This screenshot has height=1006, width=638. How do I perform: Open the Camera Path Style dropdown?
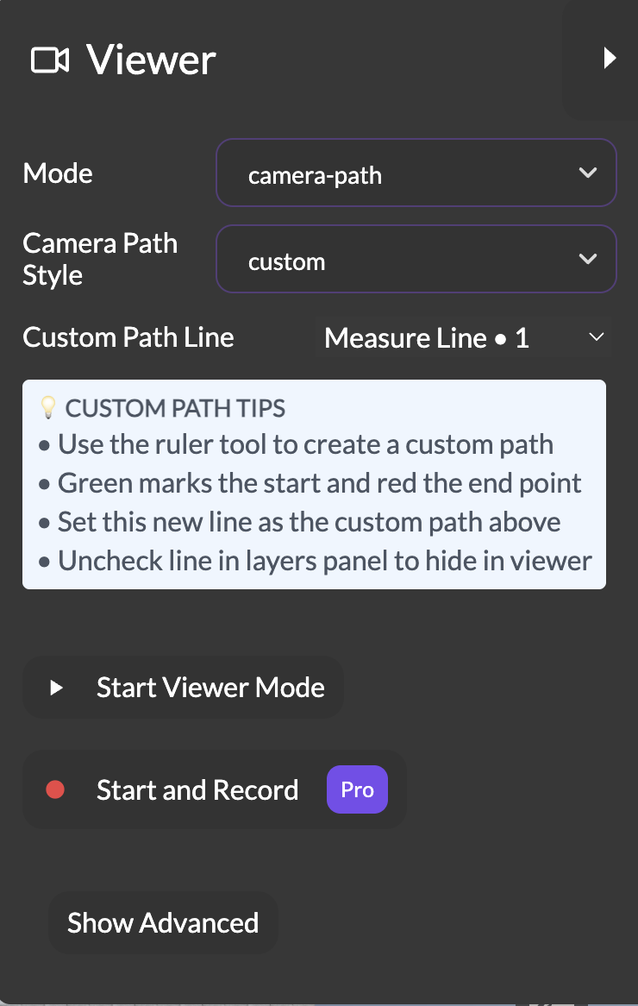(416, 259)
